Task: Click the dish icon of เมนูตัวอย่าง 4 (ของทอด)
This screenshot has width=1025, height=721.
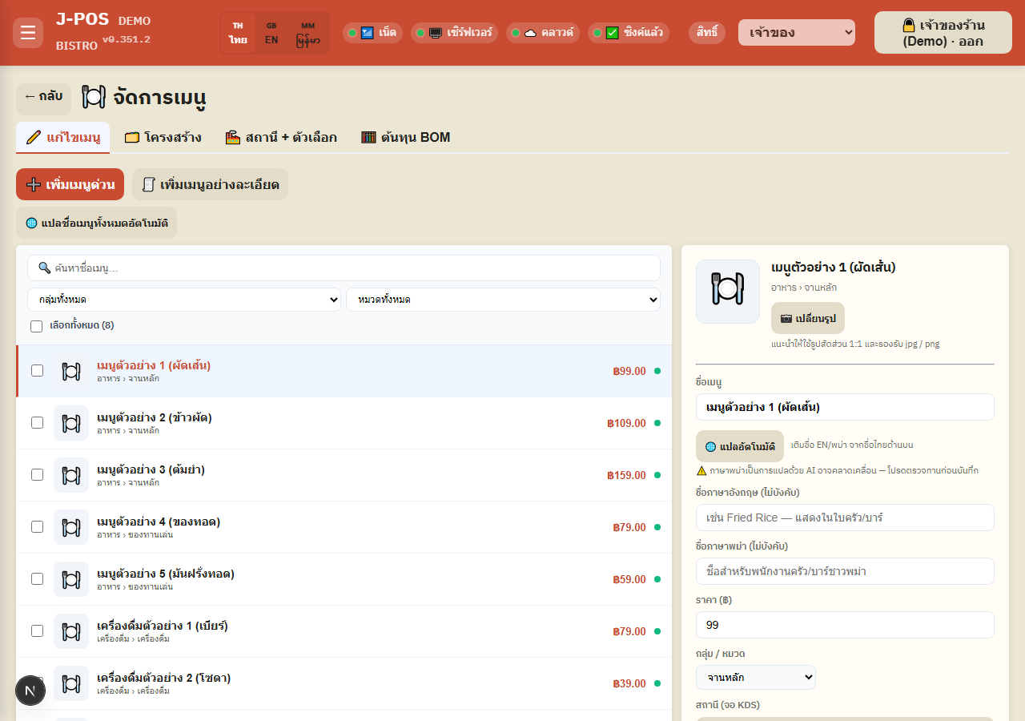Action: click(x=71, y=527)
